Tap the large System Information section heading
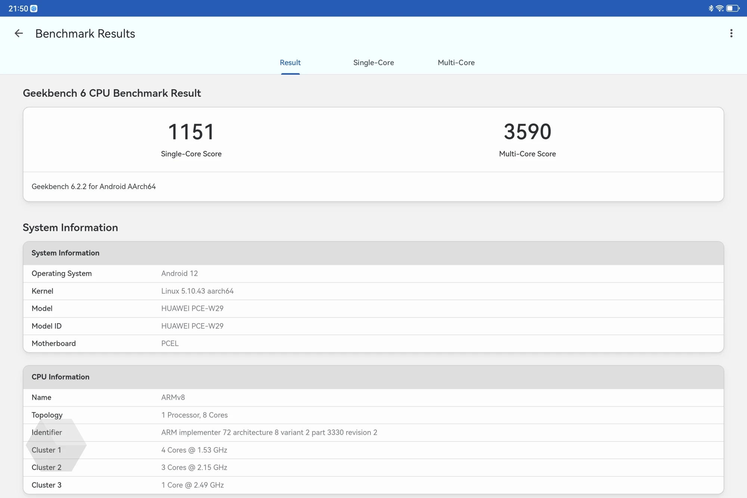Viewport: 747px width, 498px height. tap(70, 228)
